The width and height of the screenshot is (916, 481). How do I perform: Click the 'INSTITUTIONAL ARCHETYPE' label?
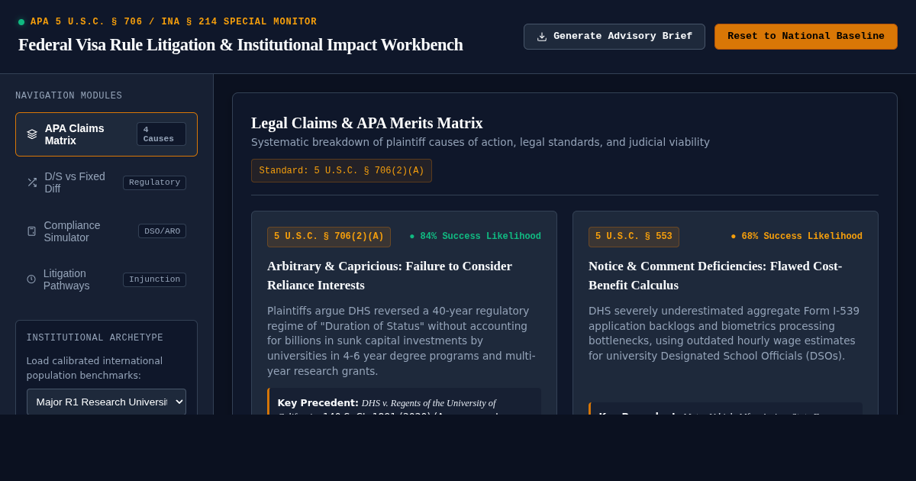point(95,338)
